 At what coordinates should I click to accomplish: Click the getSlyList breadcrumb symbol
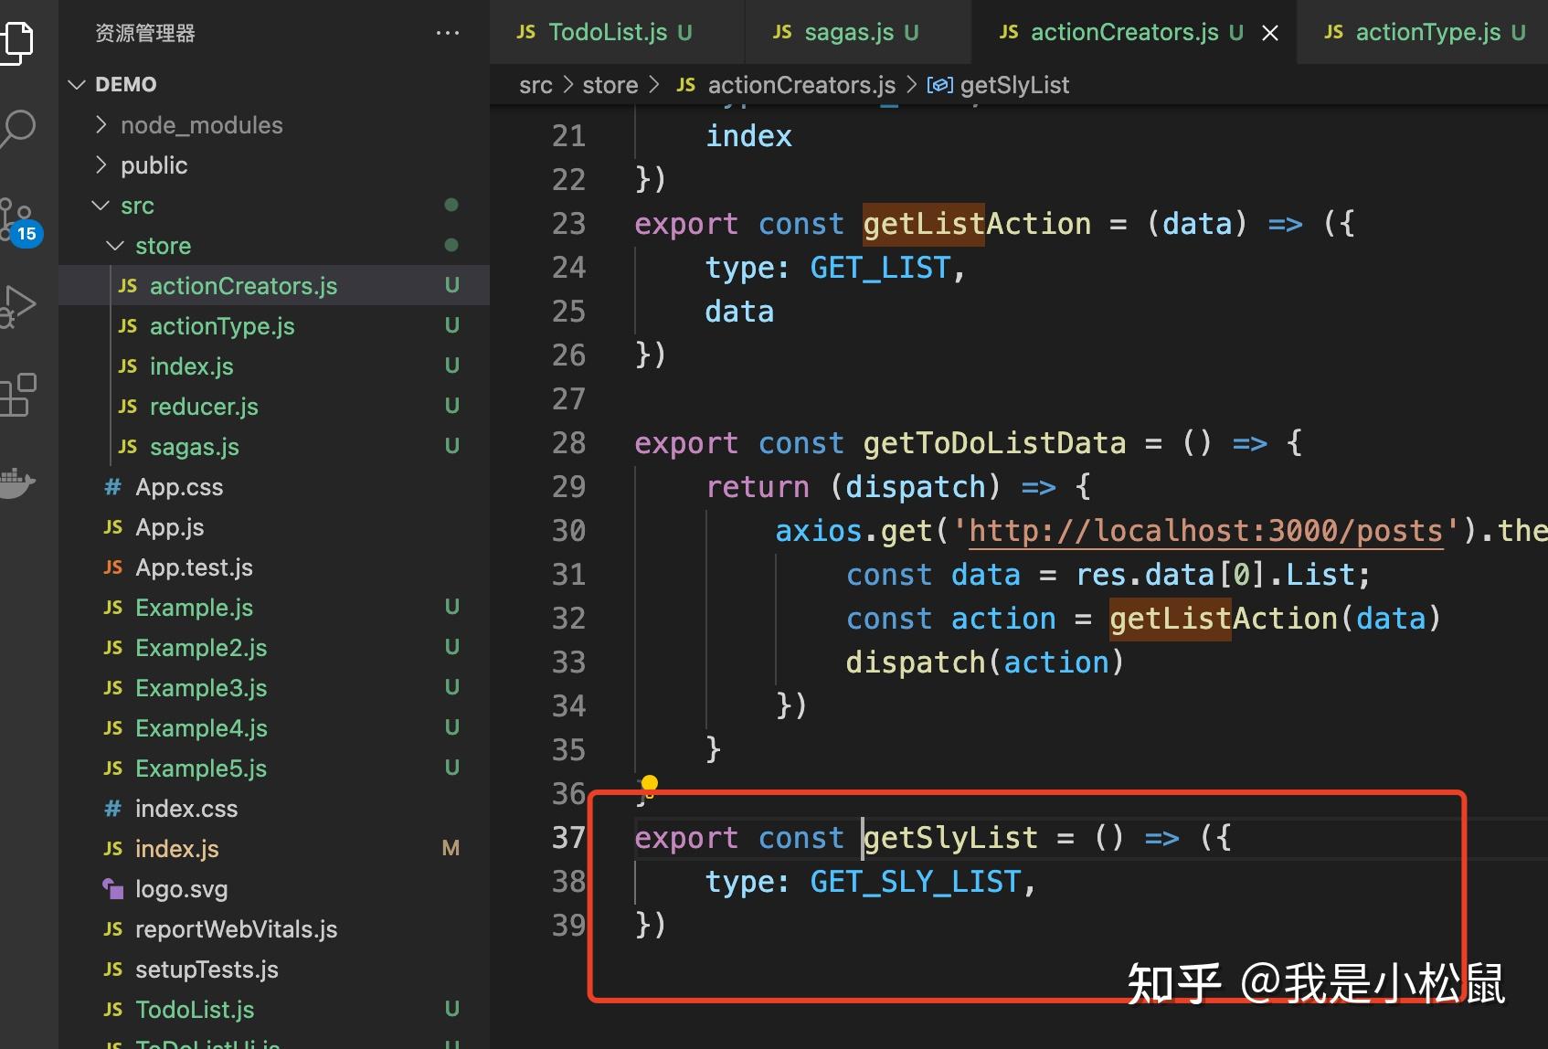point(998,85)
